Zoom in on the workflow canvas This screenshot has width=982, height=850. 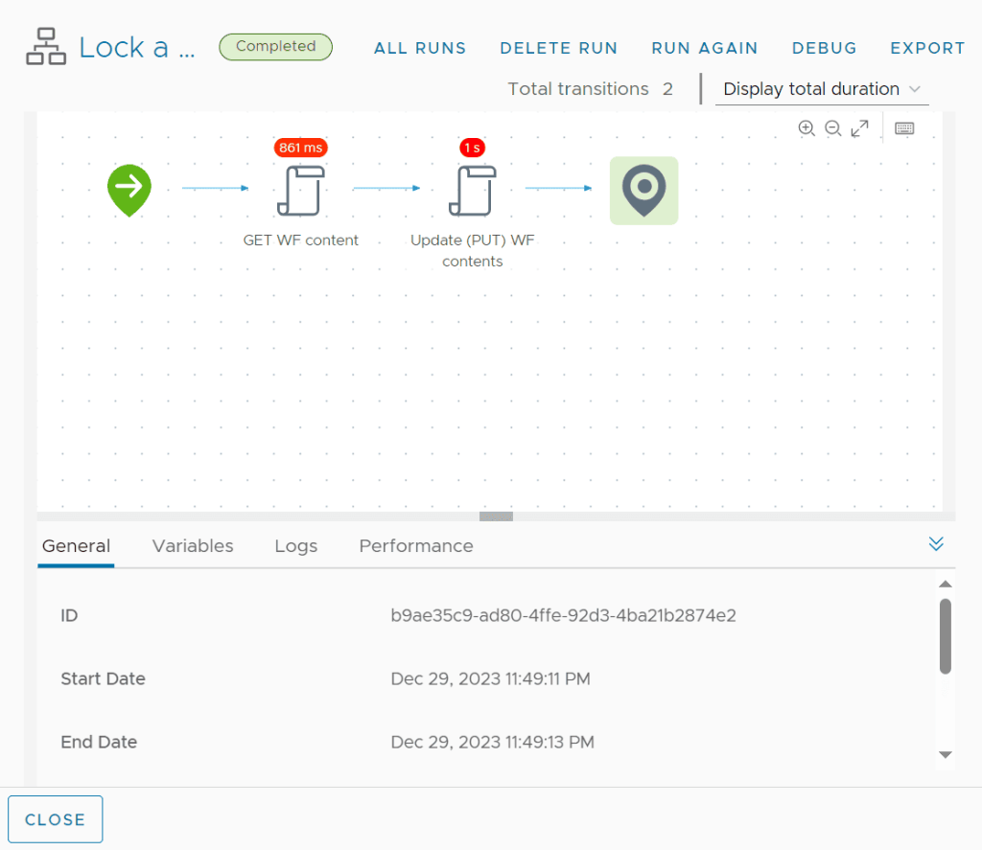807,128
